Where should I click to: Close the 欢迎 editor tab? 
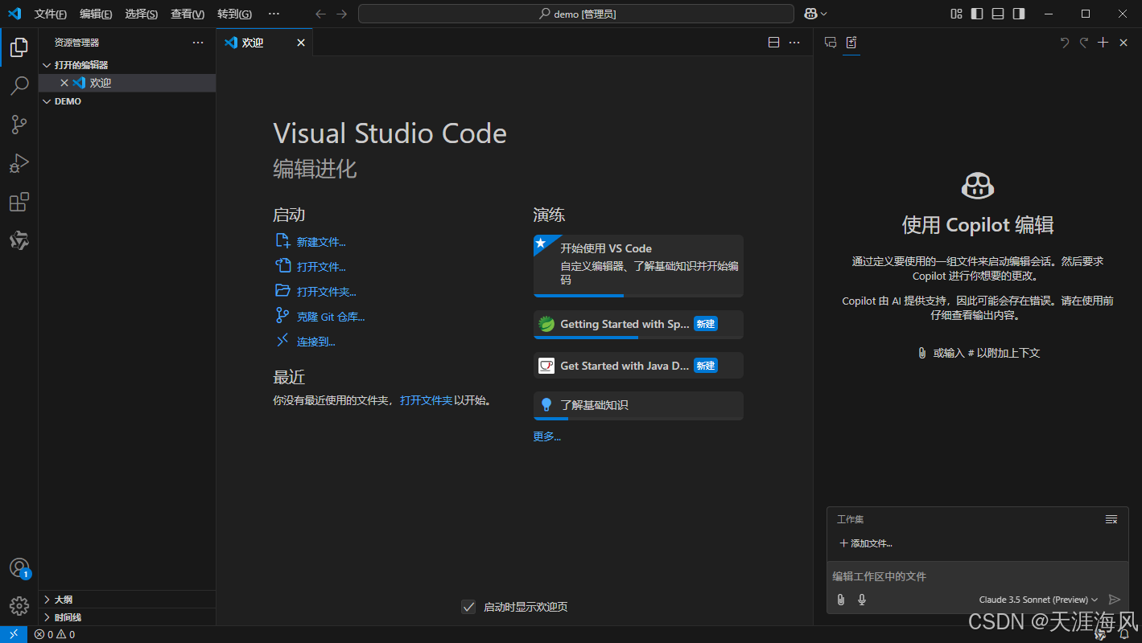click(301, 43)
